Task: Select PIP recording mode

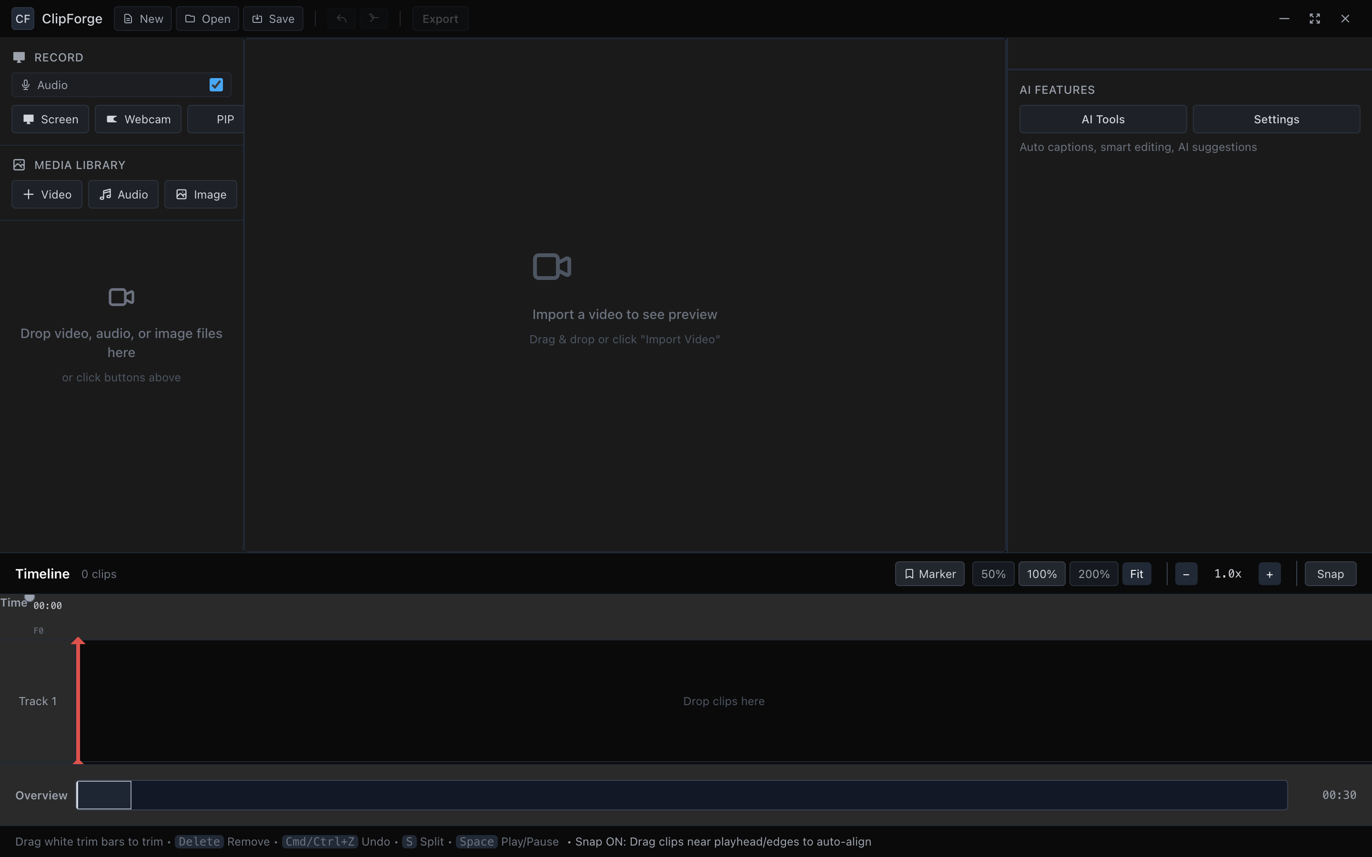Action: 215,119
